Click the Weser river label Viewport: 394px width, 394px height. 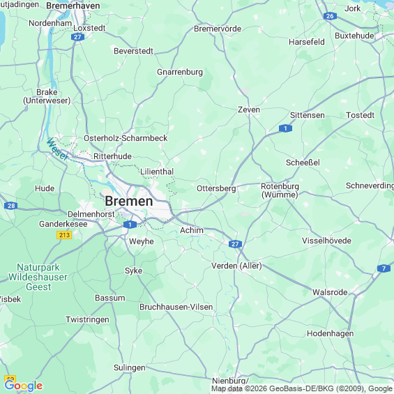[x=58, y=149]
